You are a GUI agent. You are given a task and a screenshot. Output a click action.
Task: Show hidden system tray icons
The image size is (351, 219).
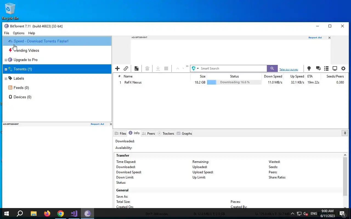292,214
